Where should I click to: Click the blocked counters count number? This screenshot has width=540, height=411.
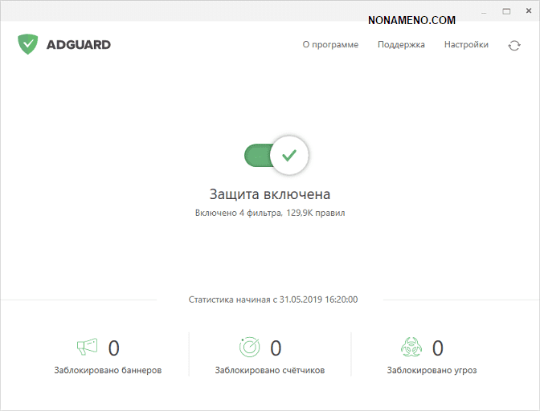tap(276, 348)
